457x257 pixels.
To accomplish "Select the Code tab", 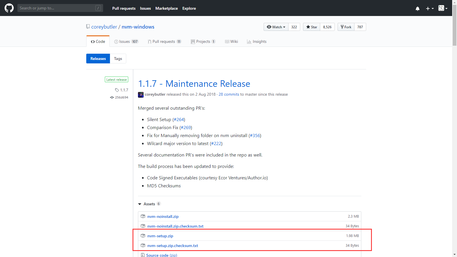I will [x=98, y=41].
